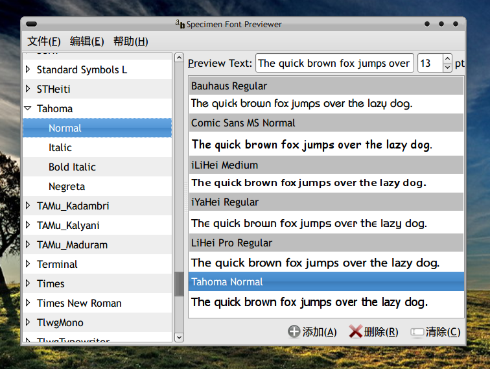Select the STHeiti font row

pyautogui.click(x=97, y=89)
